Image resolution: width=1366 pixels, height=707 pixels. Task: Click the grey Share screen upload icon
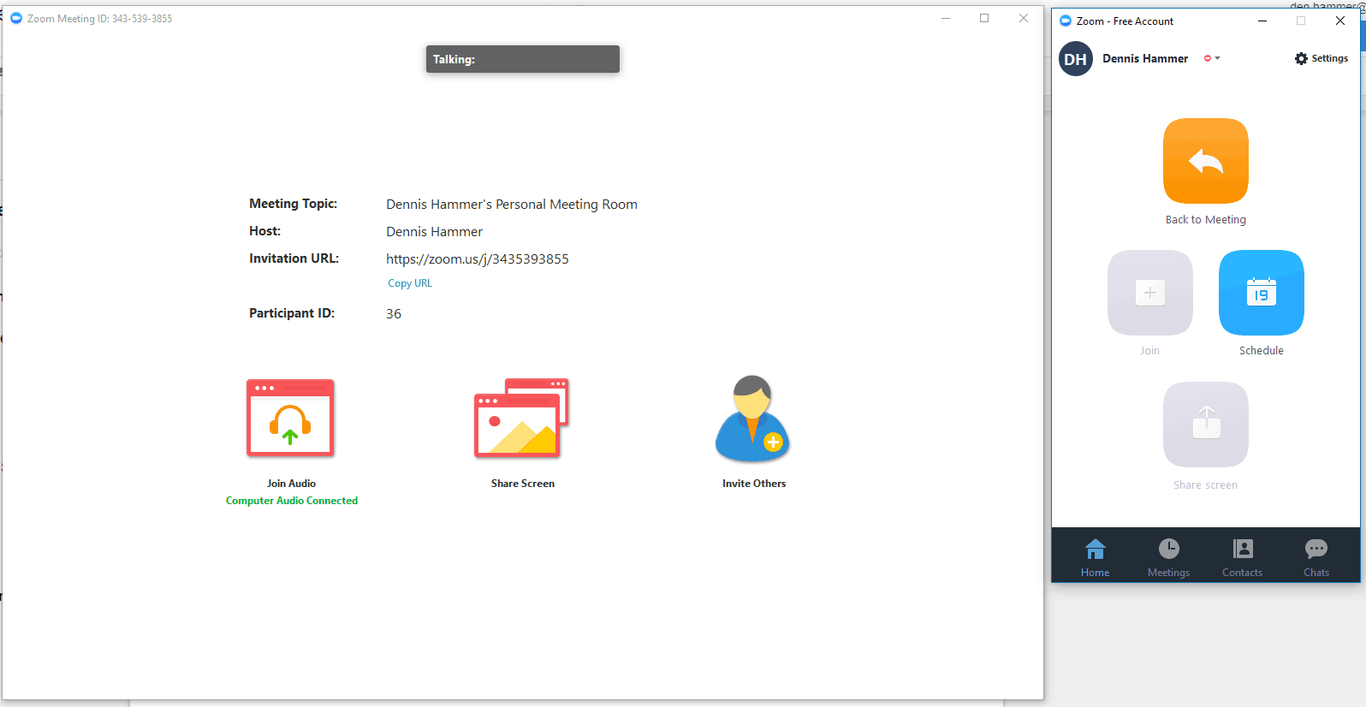pyautogui.click(x=1205, y=425)
